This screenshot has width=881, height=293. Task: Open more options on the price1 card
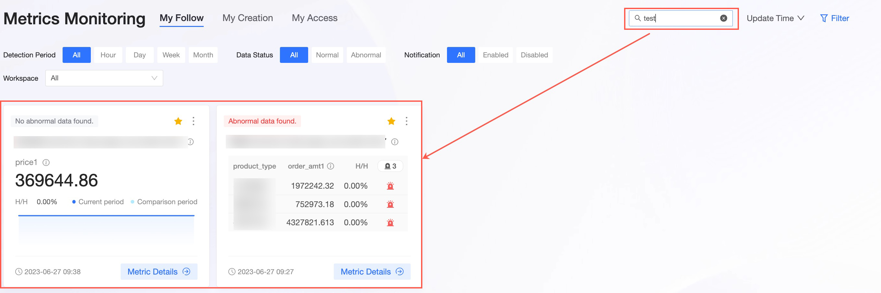pos(194,121)
